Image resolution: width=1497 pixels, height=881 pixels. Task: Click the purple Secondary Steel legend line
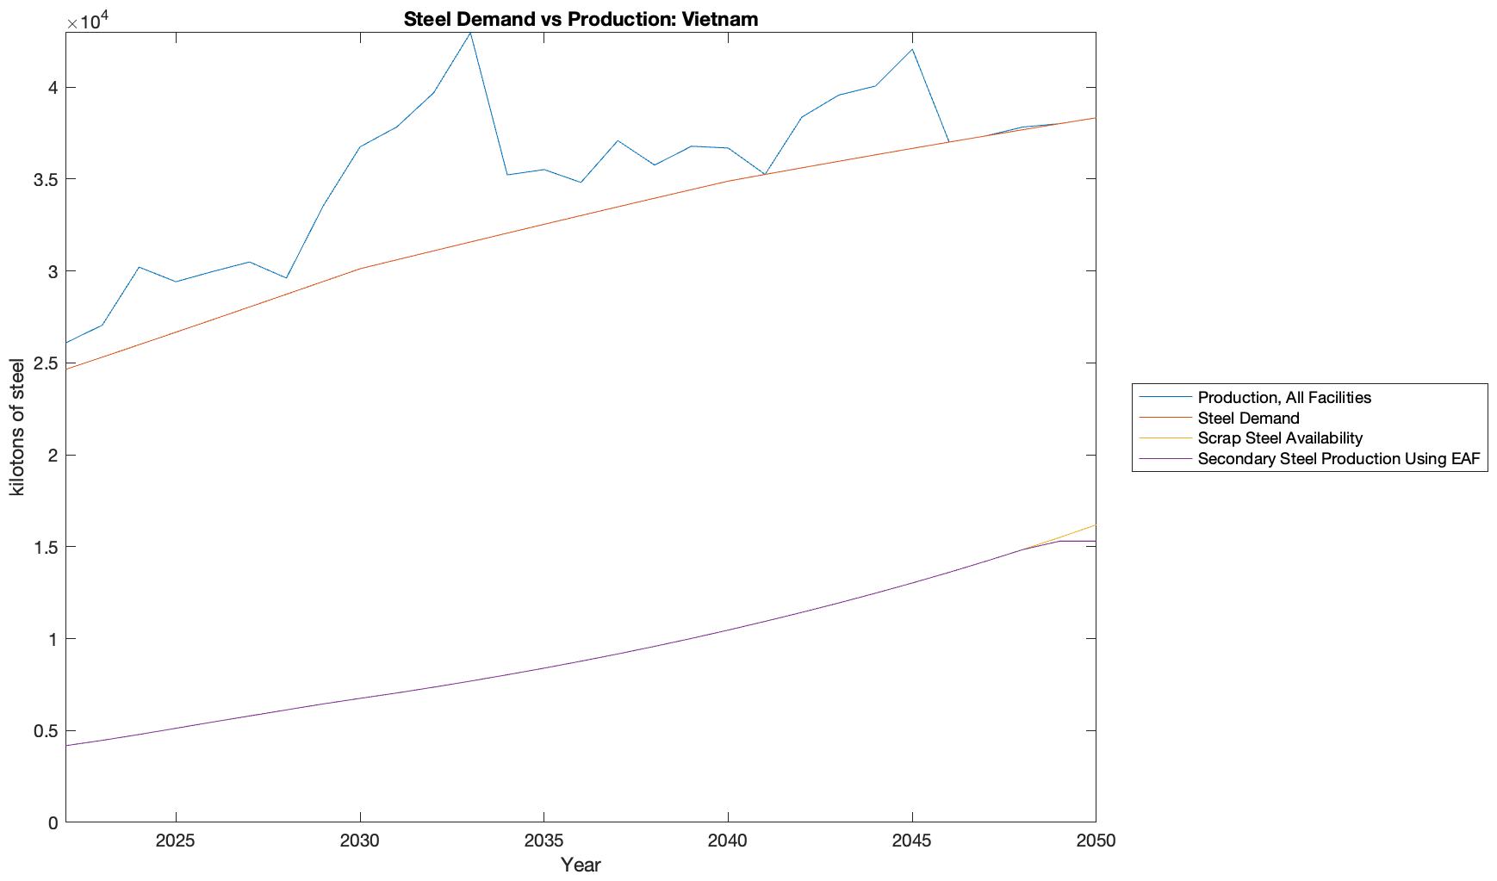pos(1165,459)
